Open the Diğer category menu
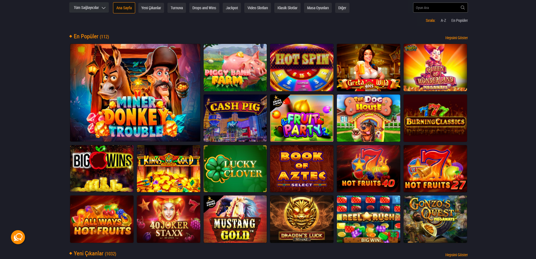536x259 pixels. [342, 8]
